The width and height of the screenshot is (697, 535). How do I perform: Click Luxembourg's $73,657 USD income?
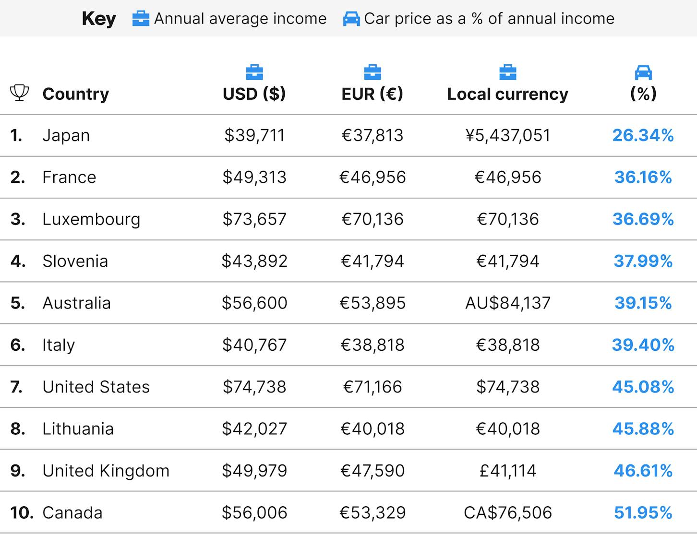(254, 219)
